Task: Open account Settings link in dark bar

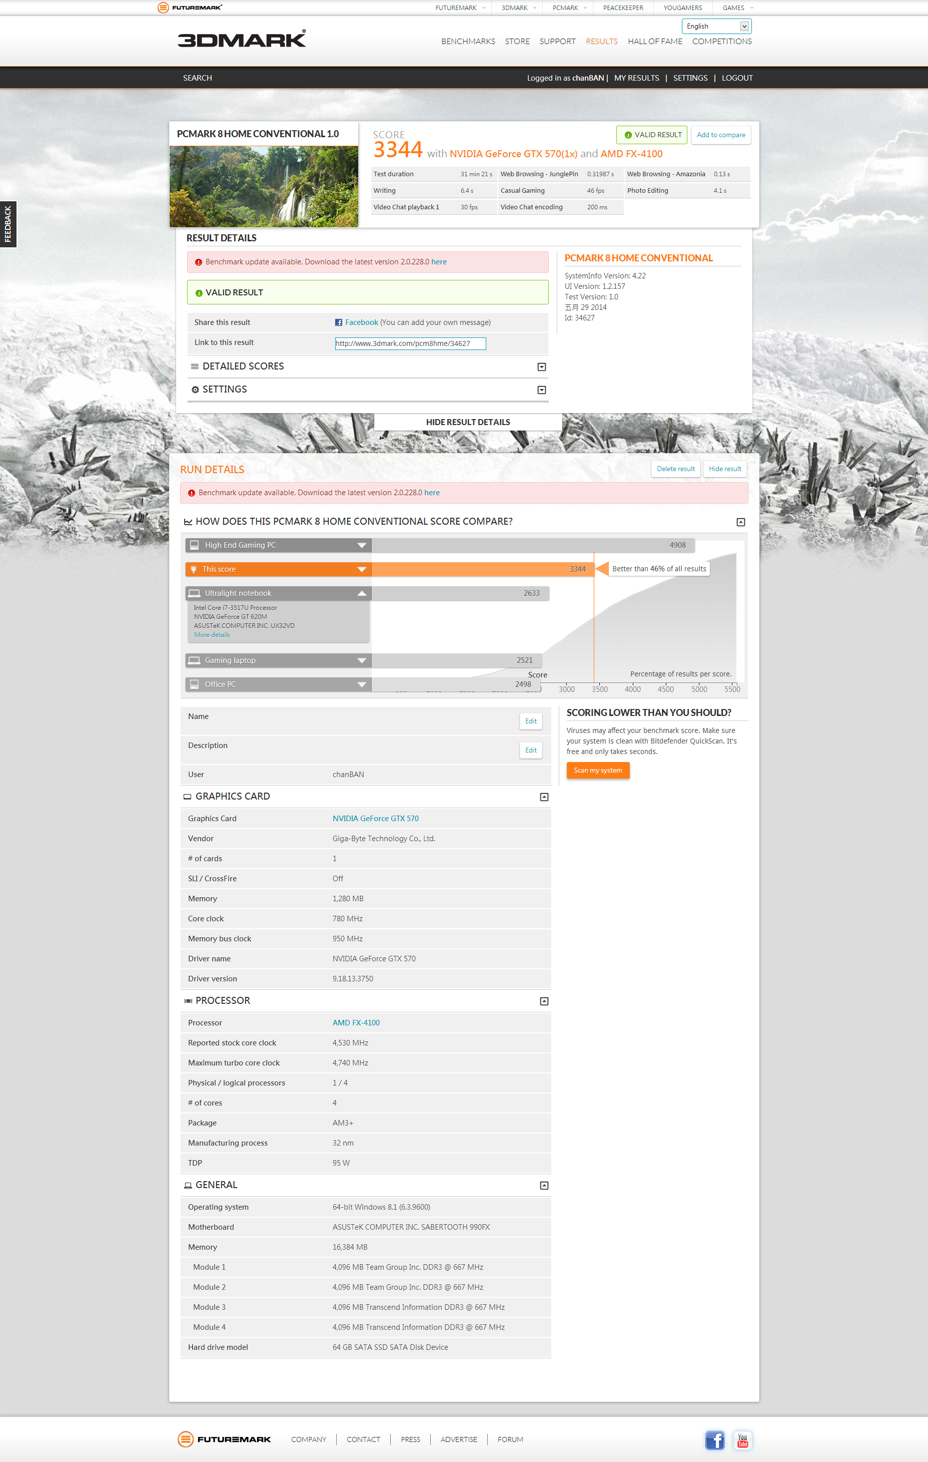Action: [x=690, y=78]
